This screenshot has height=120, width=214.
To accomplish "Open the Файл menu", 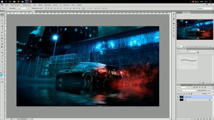I will coord(7,5).
